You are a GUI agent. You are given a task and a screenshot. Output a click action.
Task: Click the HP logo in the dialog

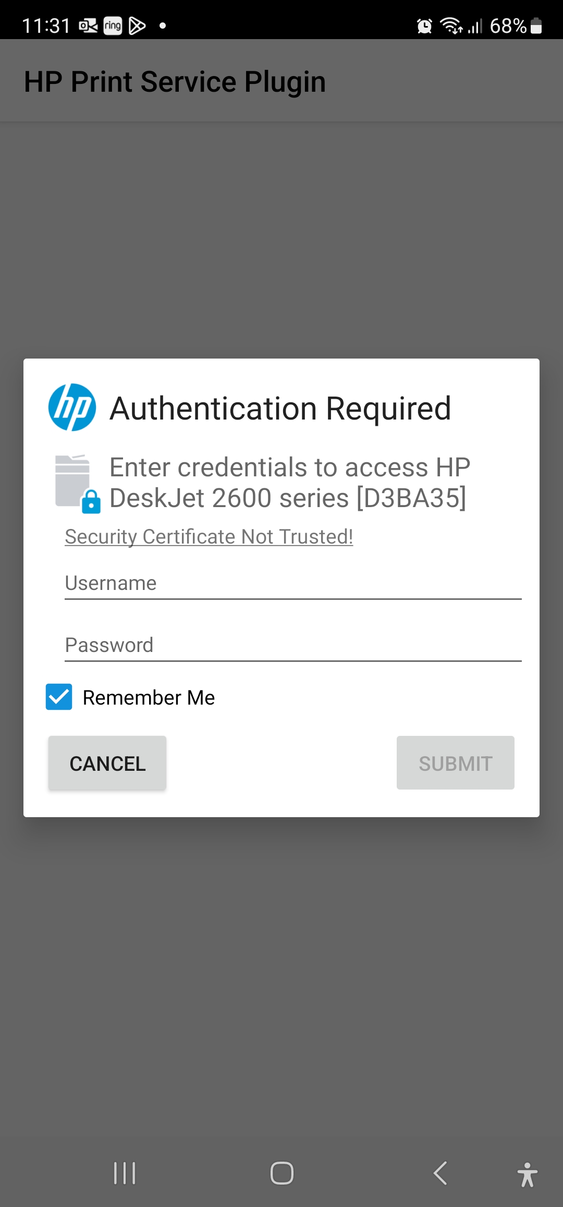(72, 408)
